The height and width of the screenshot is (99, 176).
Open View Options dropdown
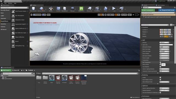[135, 97]
